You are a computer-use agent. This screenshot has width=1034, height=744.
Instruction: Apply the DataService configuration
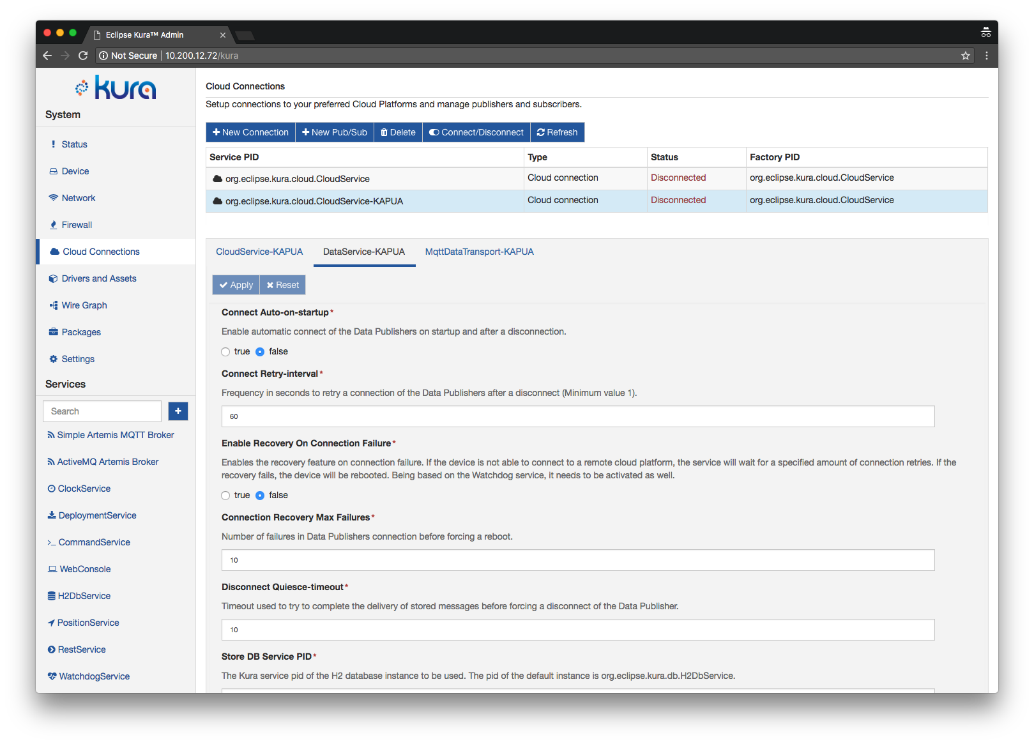point(236,285)
